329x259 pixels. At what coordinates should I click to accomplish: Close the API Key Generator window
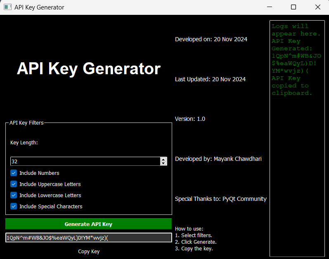(x=318, y=7)
